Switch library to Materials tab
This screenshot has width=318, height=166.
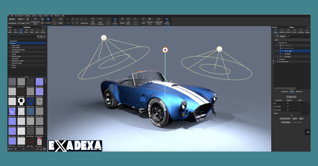[x=10, y=31]
